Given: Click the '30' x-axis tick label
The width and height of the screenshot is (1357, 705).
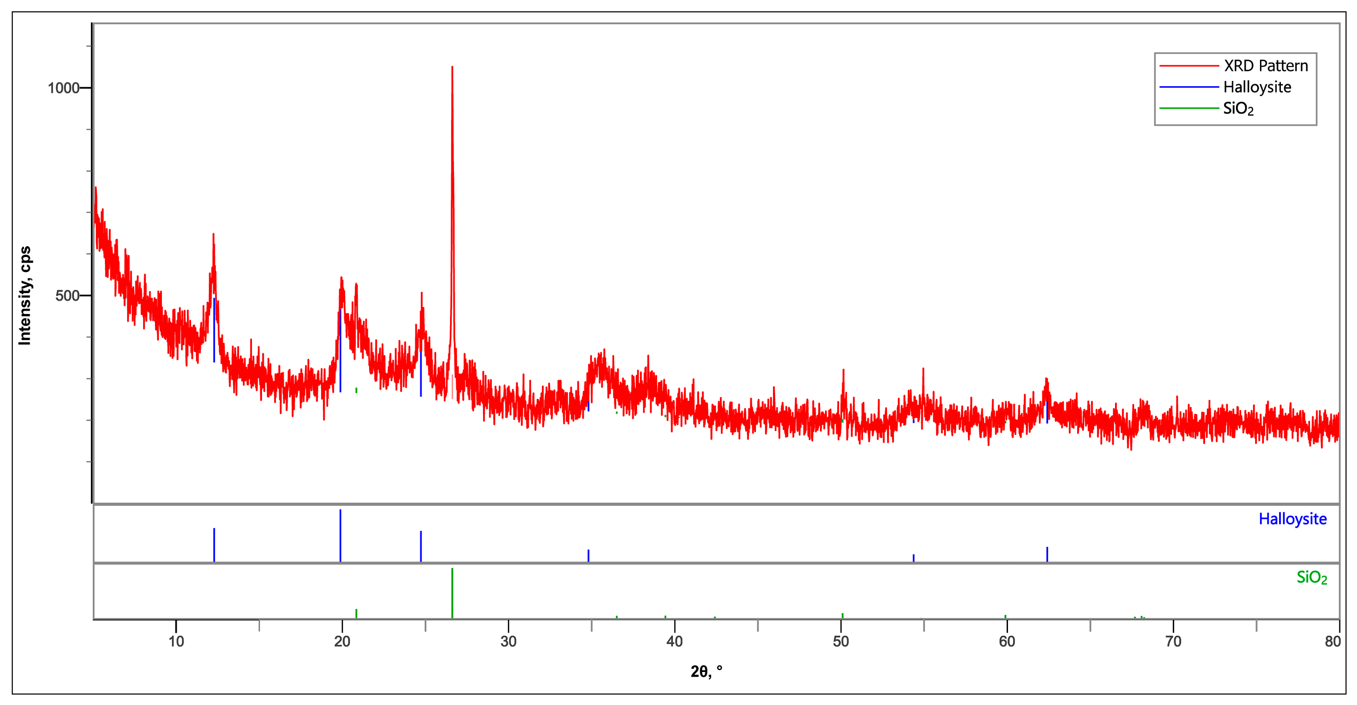Looking at the screenshot, I should pos(508,642).
